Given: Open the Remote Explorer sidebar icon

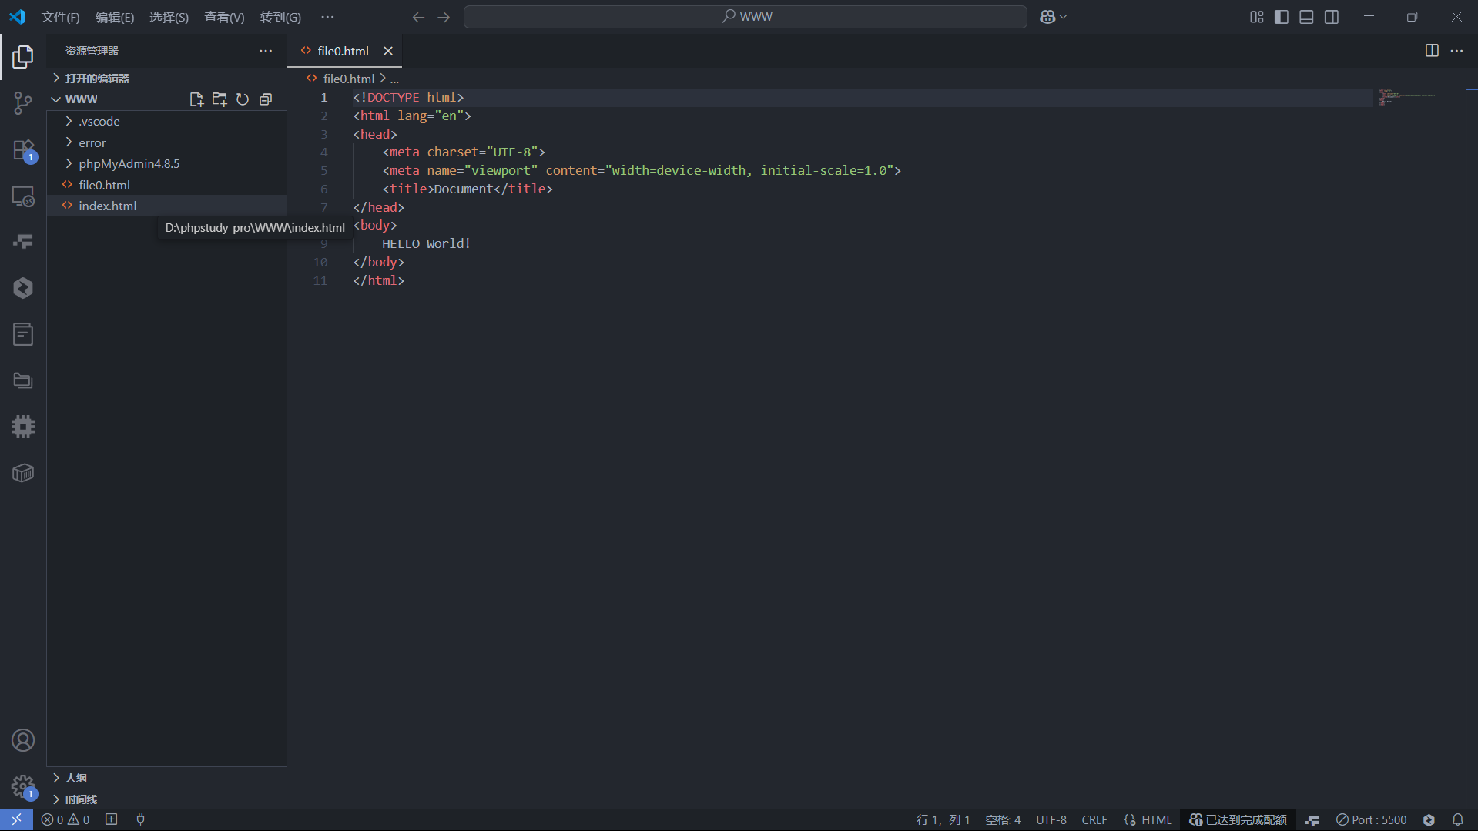Looking at the screenshot, I should click(23, 197).
